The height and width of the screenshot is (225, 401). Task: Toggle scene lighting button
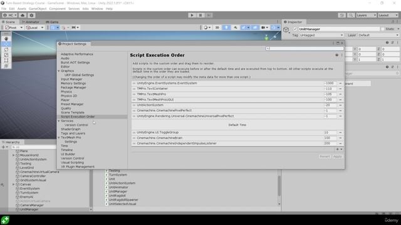pos(226,27)
